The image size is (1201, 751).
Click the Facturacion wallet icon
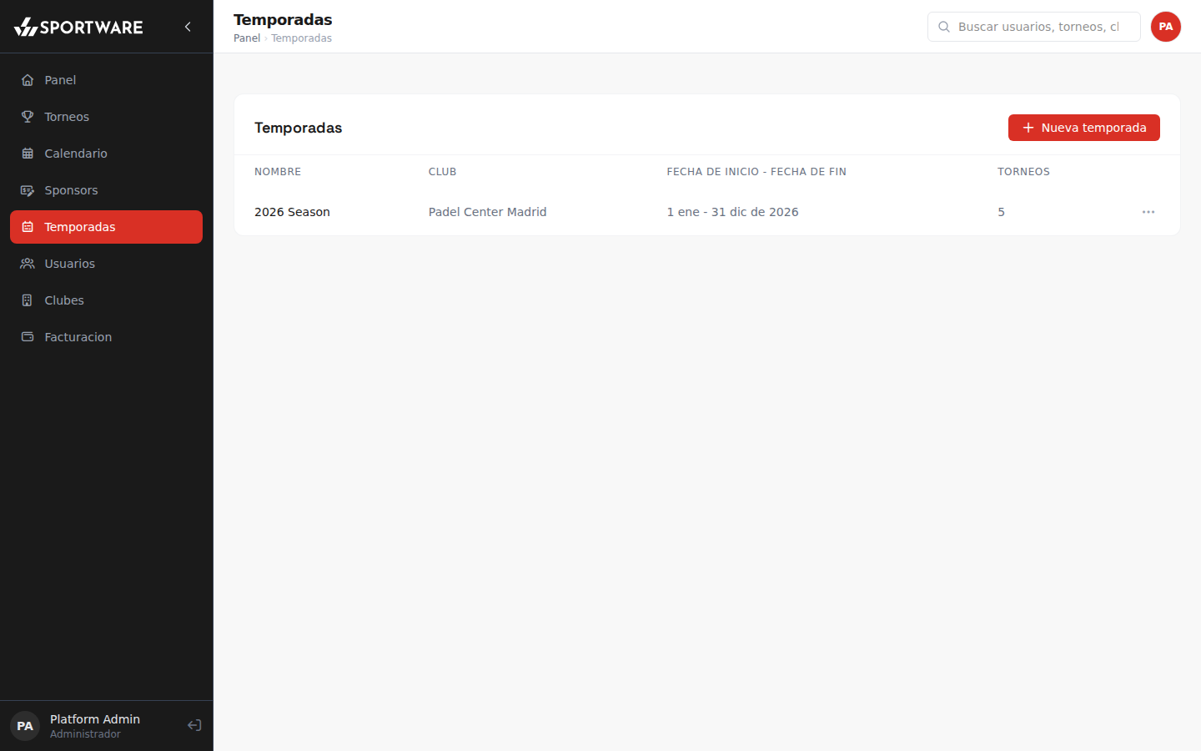pos(28,337)
